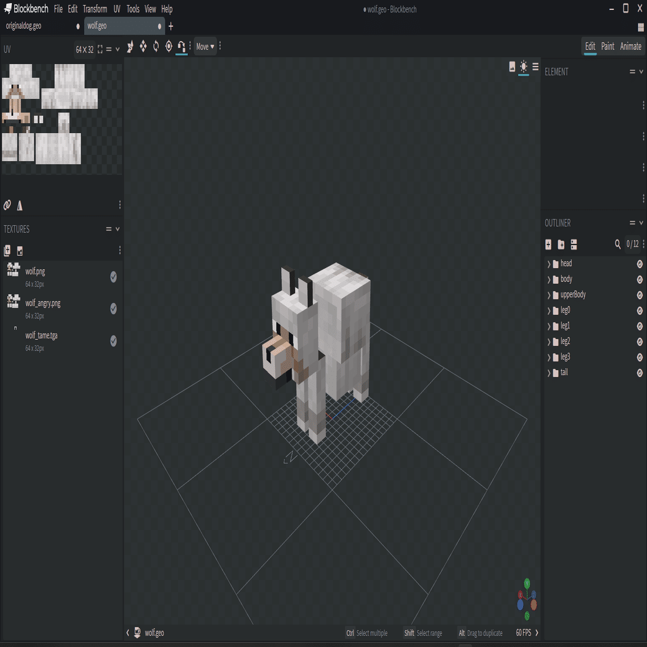Click the toggle outliner options icon

[574, 244]
